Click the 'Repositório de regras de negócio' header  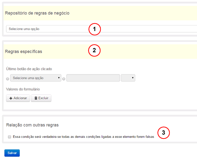pyautogui.click(x=37, y=13)
